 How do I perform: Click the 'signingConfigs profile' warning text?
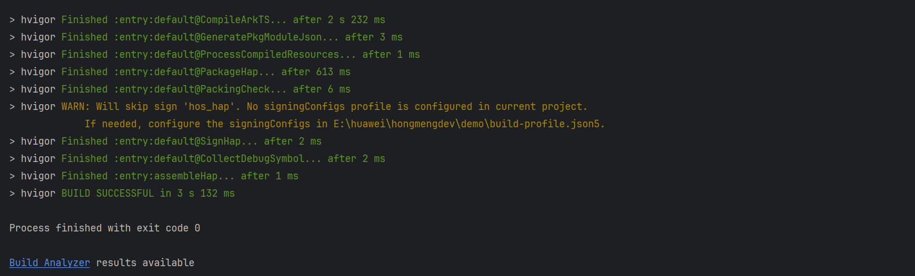click(x=328, y=106)
